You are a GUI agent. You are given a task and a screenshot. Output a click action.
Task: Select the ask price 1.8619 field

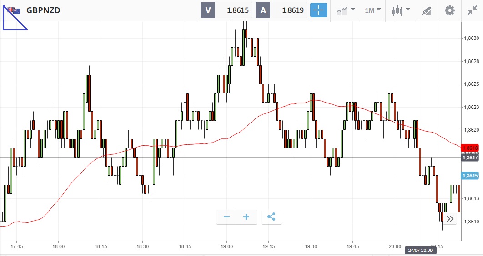[288, 10]
